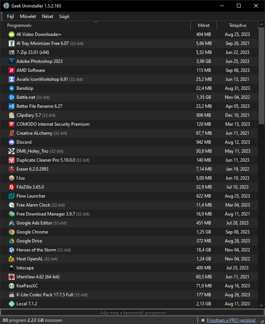The image size is (265, 324).
Task: Open the Nézet menu
Action: tap(48, 16)
